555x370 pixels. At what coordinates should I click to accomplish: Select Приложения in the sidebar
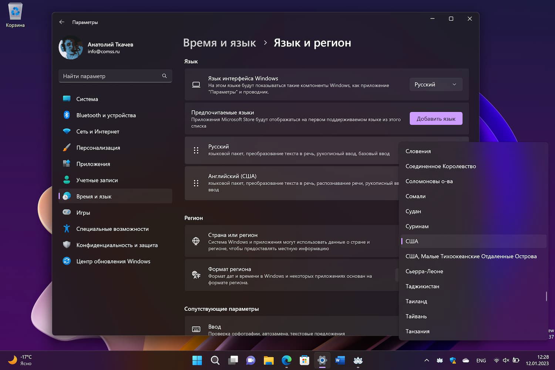(115, 164)
